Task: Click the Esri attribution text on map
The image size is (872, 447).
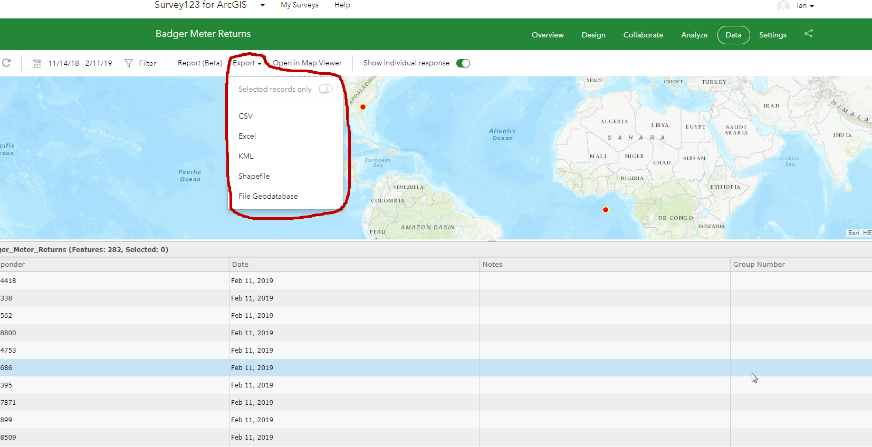Action: point(860,233)
